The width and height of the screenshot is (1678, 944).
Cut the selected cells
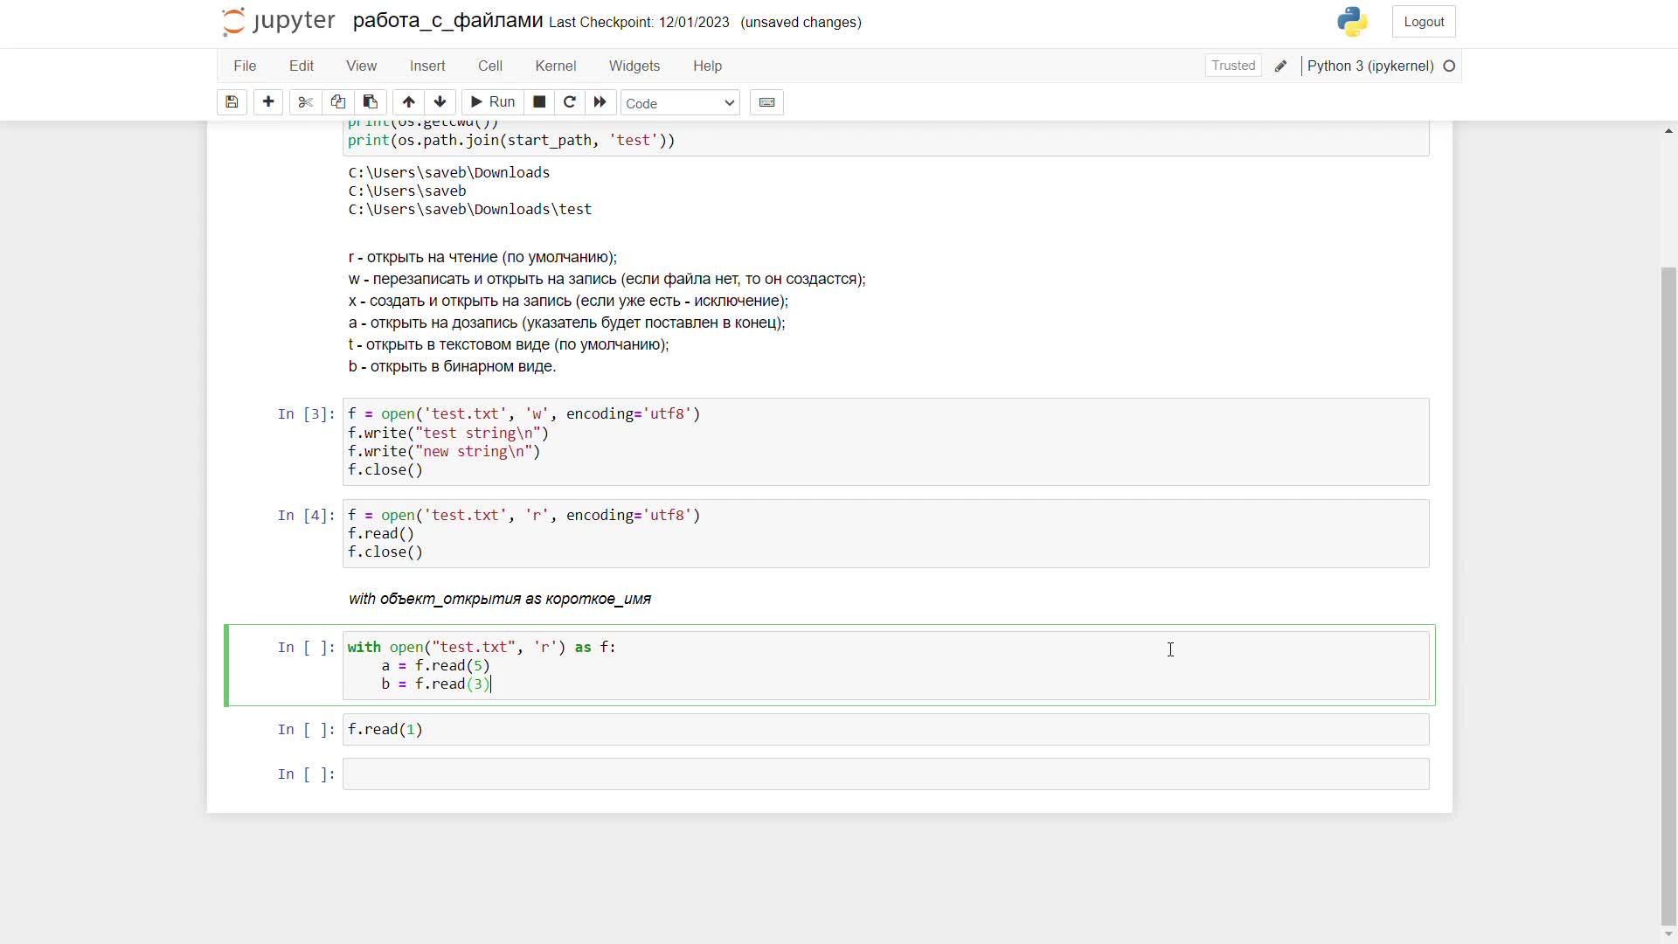coord(305,102)
